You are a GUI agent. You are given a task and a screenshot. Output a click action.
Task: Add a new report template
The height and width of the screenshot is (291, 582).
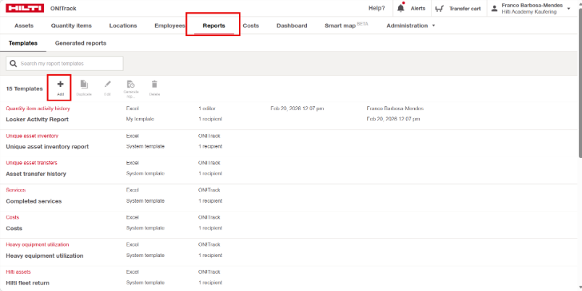tap(60, 88)
